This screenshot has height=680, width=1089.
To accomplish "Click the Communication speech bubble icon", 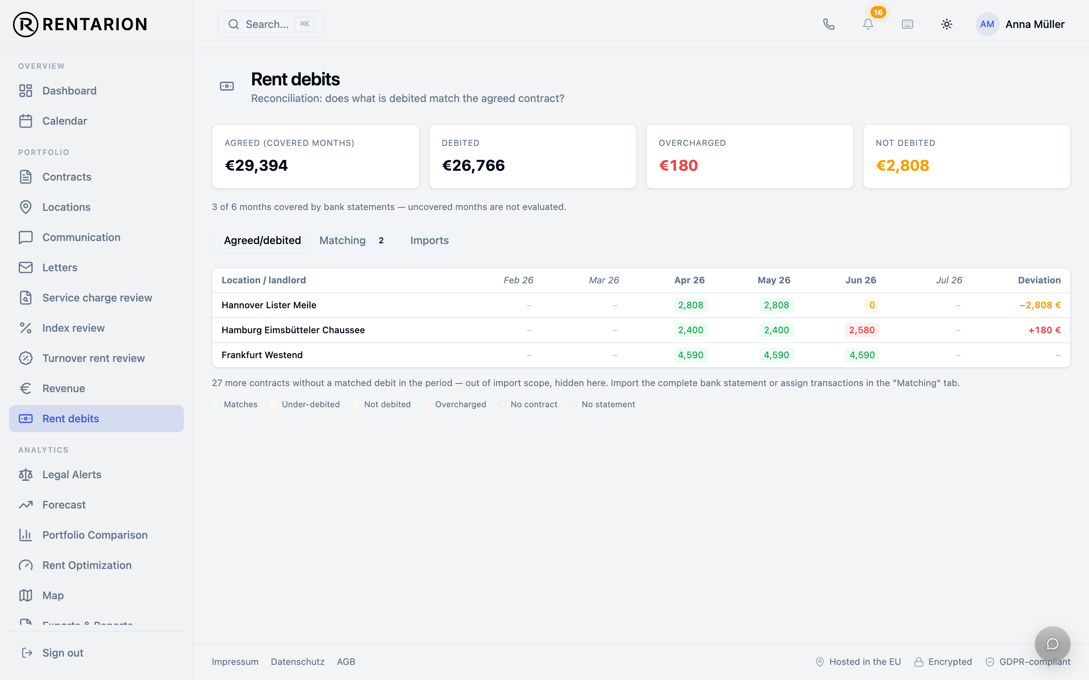I will [x=26, y=238].
